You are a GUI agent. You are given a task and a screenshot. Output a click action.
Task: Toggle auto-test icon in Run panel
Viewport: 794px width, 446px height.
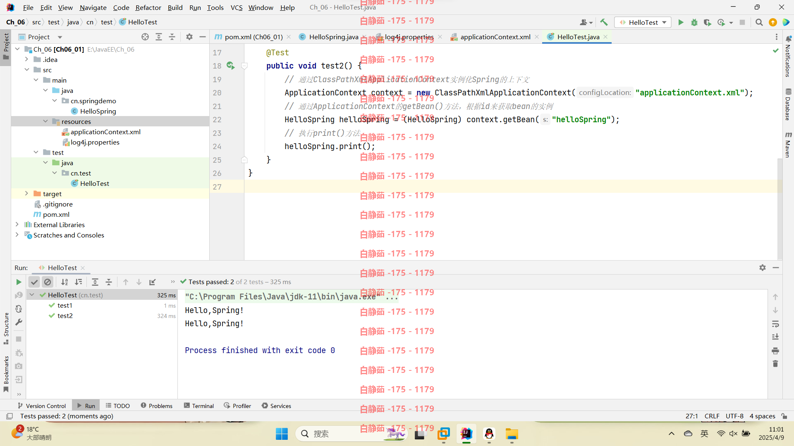click(x=19, y=309)
